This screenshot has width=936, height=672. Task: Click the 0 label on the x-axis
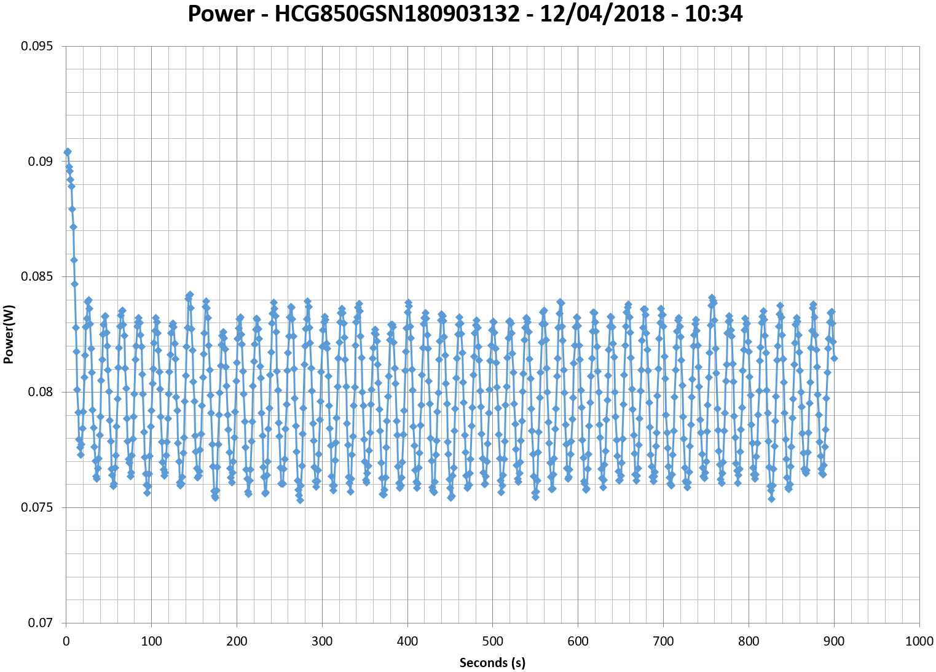[66, 641]
